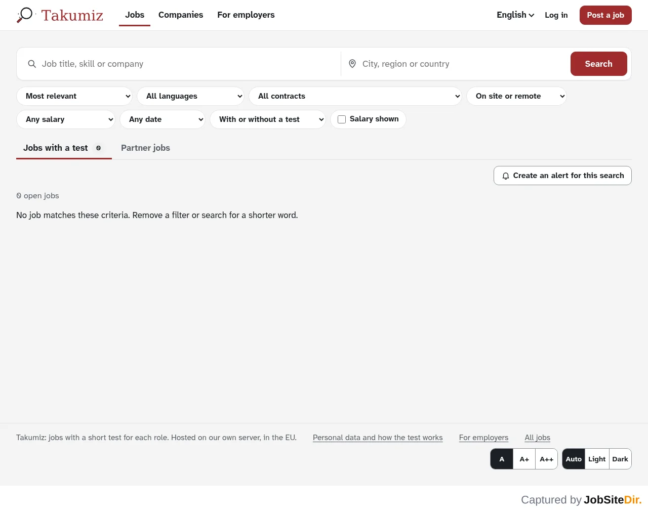Open the footer All jobs link
This screenshot has width=648, height=515.
pyautogui.click(x=537, y=438)
